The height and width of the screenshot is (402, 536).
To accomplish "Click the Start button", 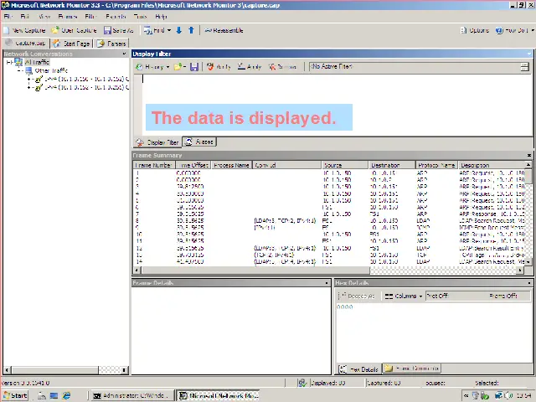I will click(15, 395).
